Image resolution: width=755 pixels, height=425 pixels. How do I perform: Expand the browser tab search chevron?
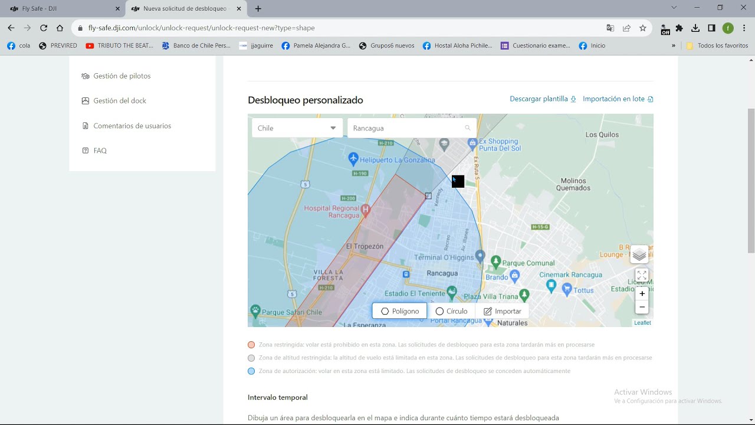pyautogui.click(x=675, y=8)
